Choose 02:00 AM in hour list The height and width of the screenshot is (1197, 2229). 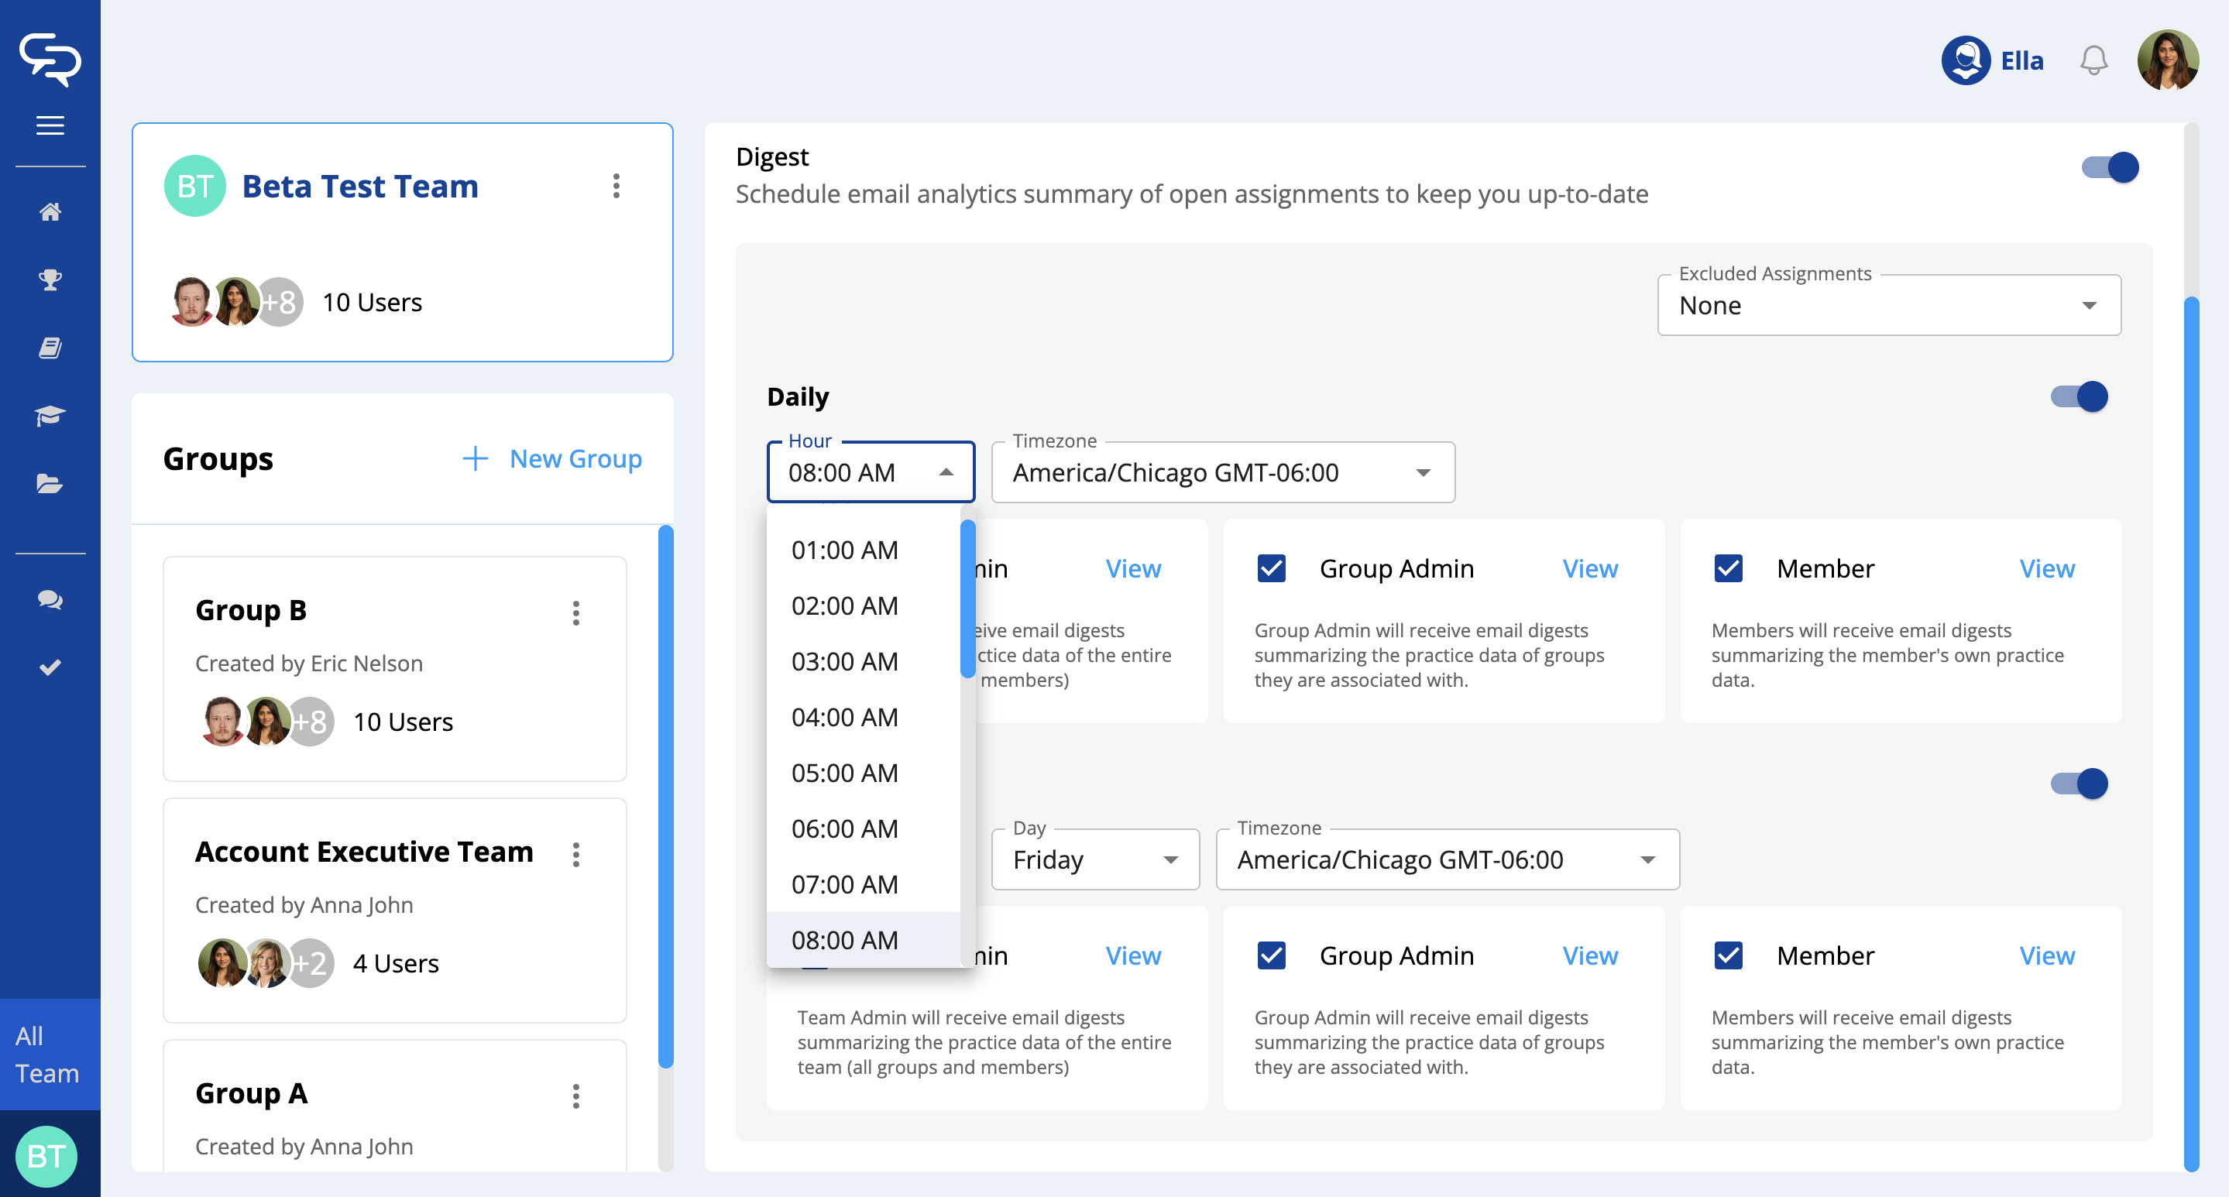pyautogui.click(x=844, y=606)
